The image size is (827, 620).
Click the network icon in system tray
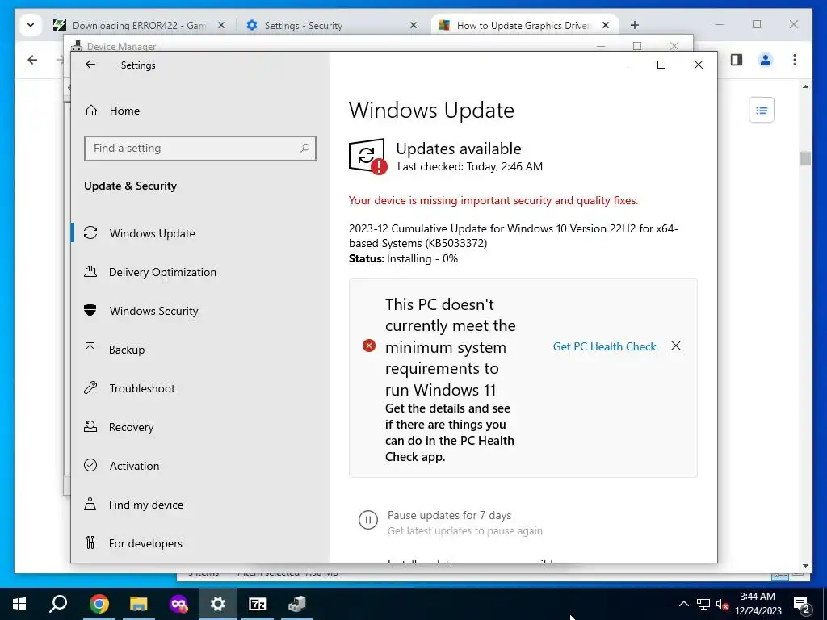pos(703,604)
